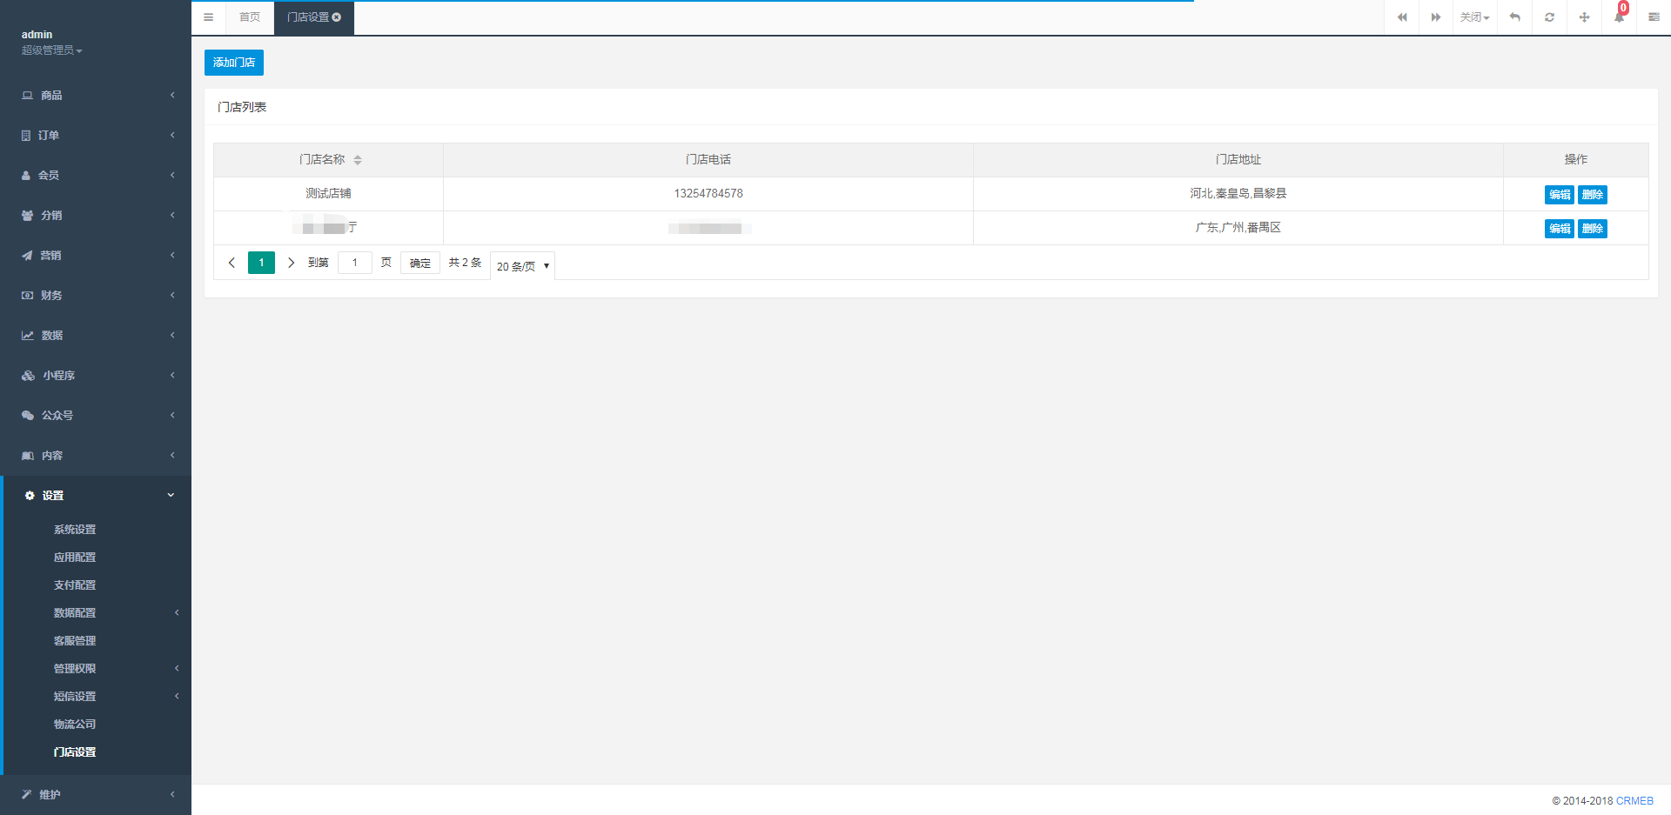
Task: Sort the table by 门店名称 arrows
Action: (358, 160)
